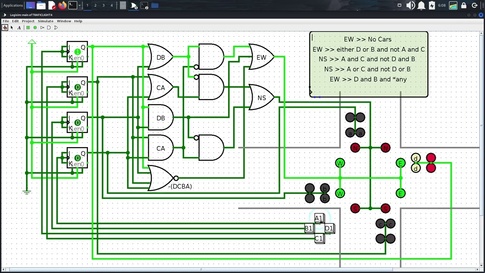
Task: Open the notifications bell in the tray
Action: 421,5
